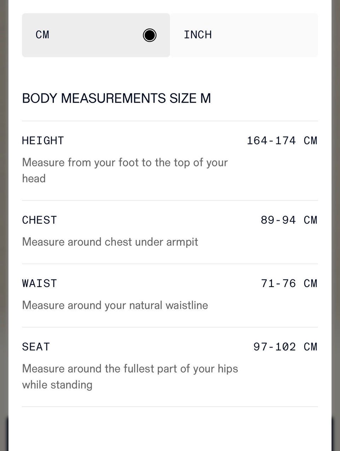Select the 71-76 CM waist value

click(289, 283)
